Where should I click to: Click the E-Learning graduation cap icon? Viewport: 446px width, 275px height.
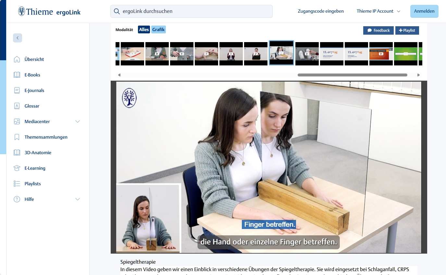[x=17, y=168]
